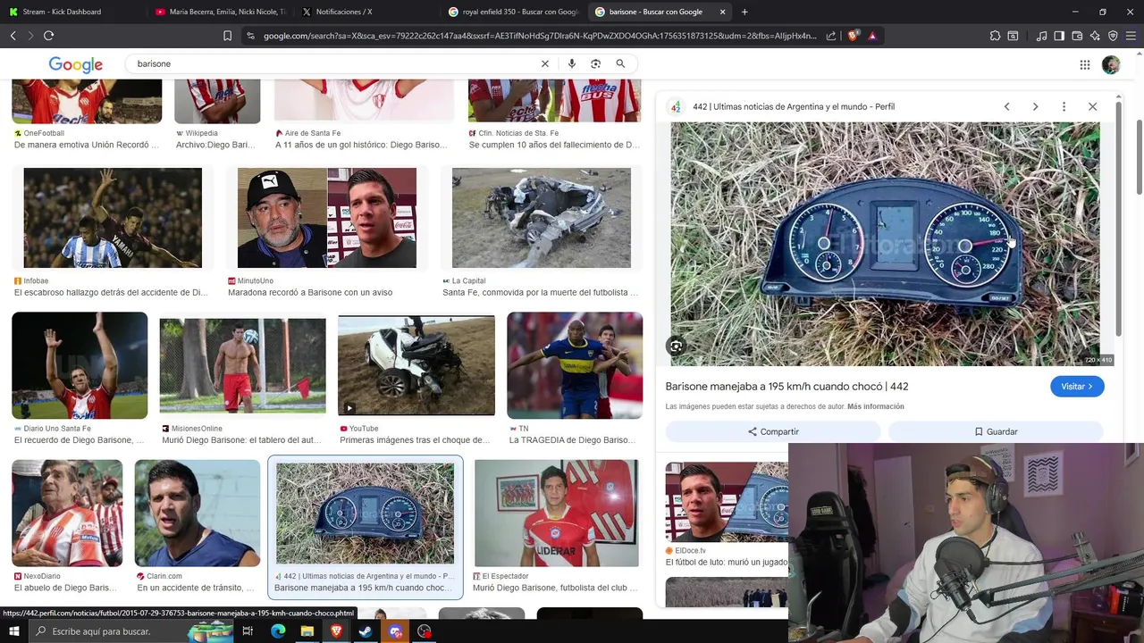Open the La Capital wrecked car thumbnail
The height and width of the screenshot is (643, 1144).
click(542, 218)
